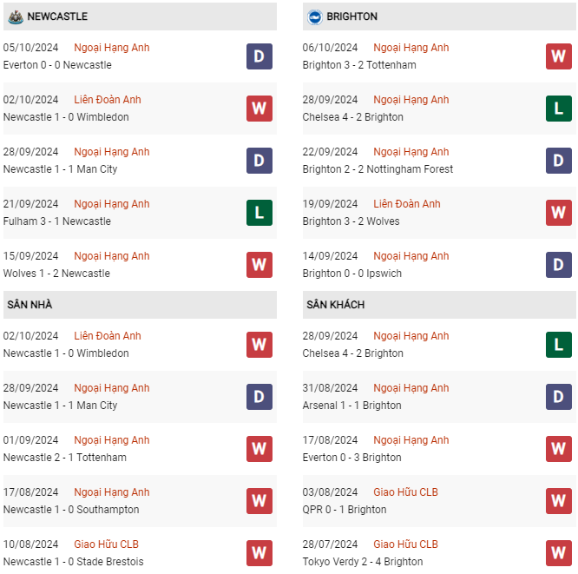Click the W badge for Tokyo Verdy 2-4 Brighton
This screenshot has width=578, height=574.
tap(558, 553)
